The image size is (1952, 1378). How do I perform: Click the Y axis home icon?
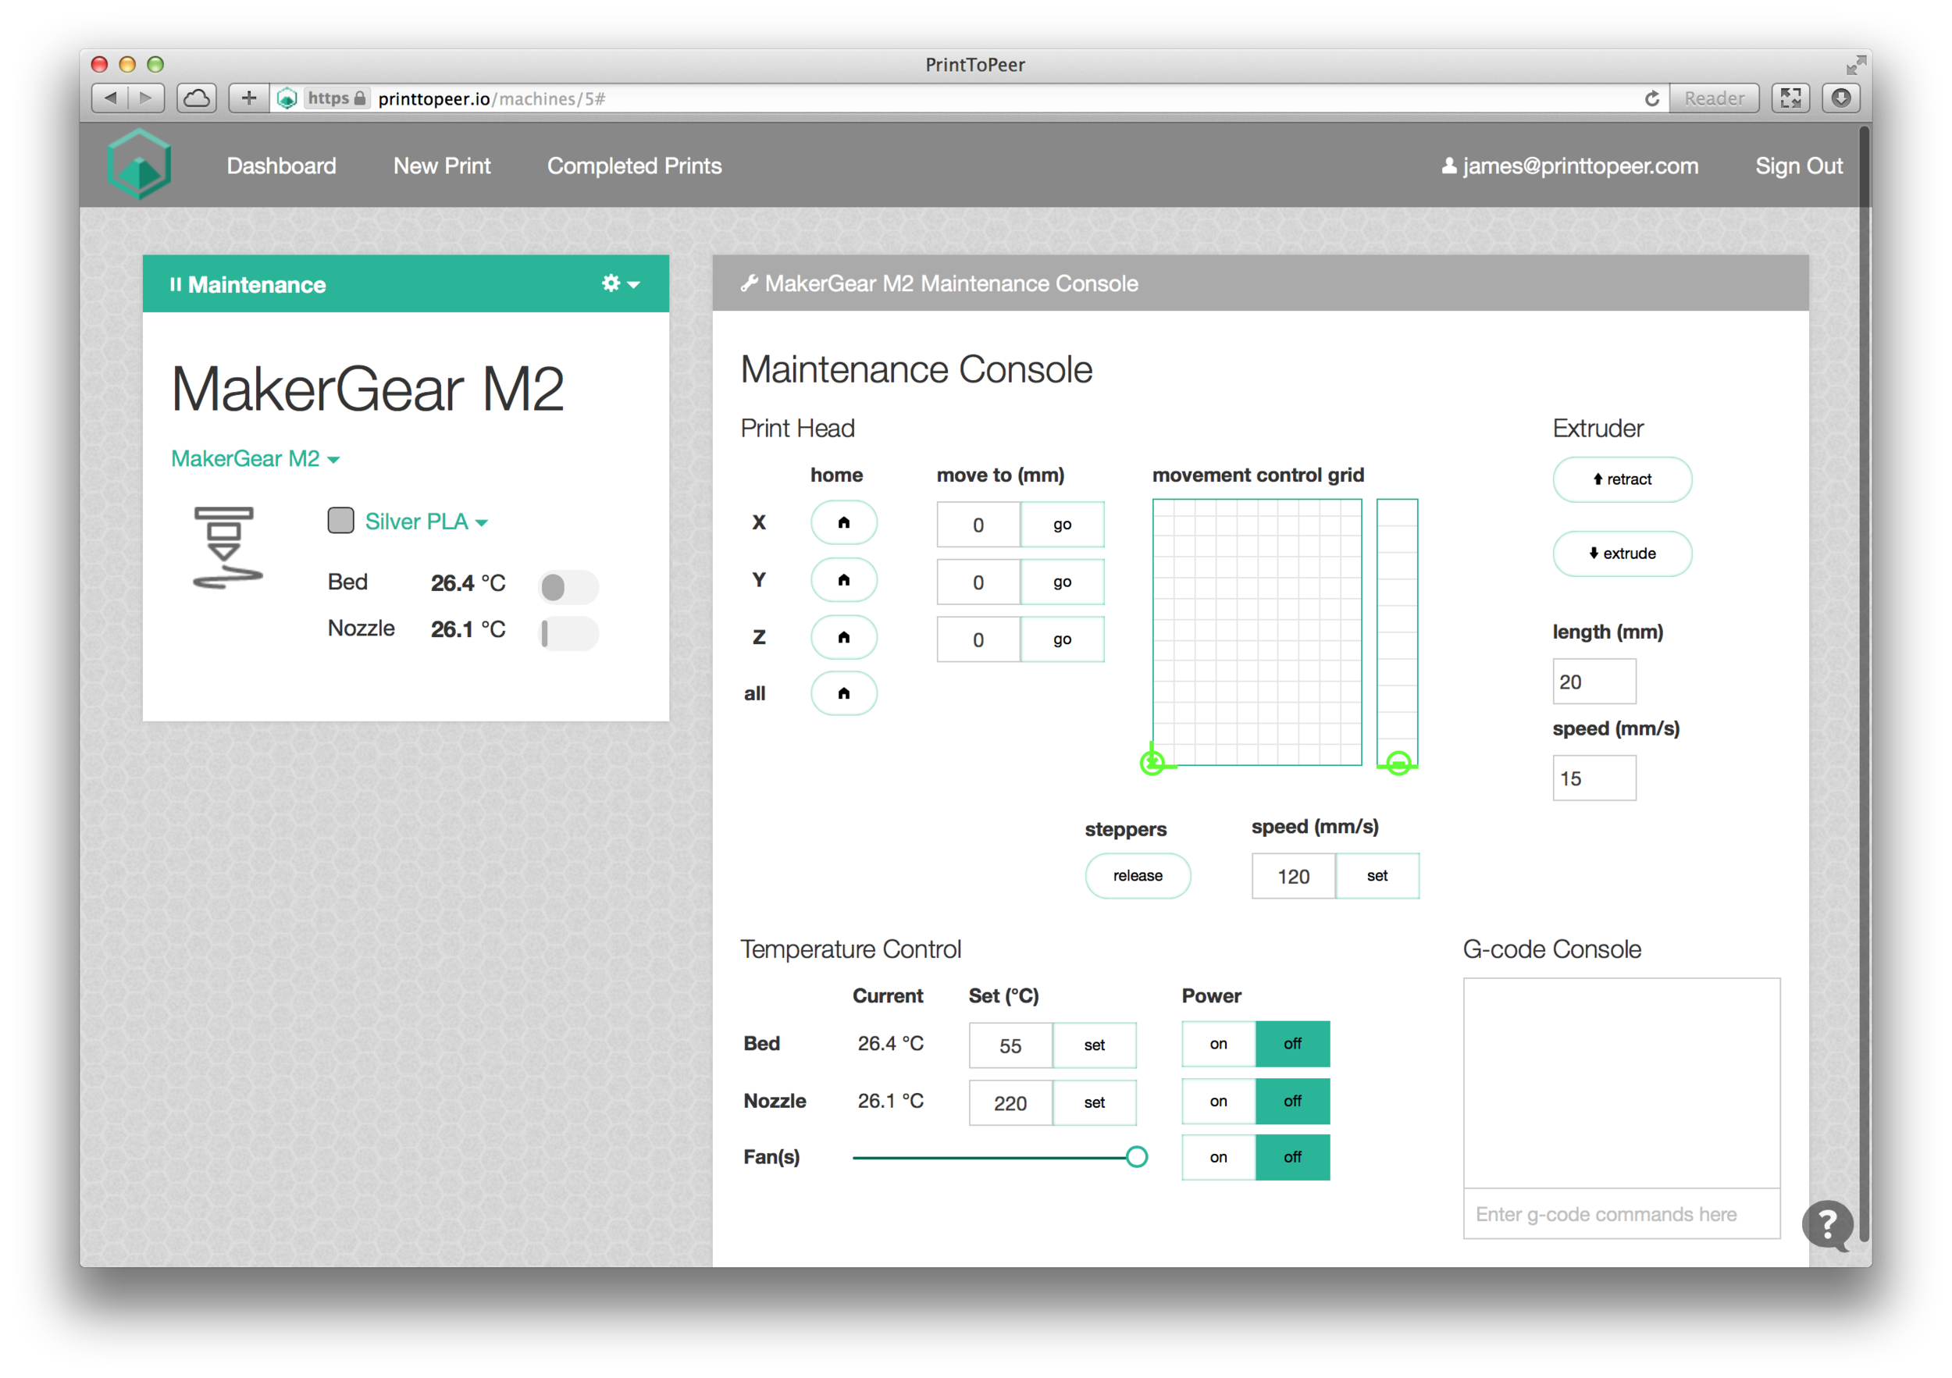click(x=843, y=580)
